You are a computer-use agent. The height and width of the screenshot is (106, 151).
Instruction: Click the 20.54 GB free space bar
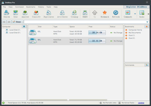(97, 32)
